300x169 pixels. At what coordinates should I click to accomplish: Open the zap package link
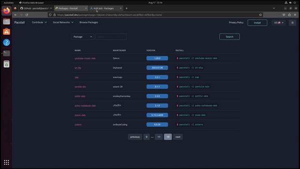tap(76, 77)
